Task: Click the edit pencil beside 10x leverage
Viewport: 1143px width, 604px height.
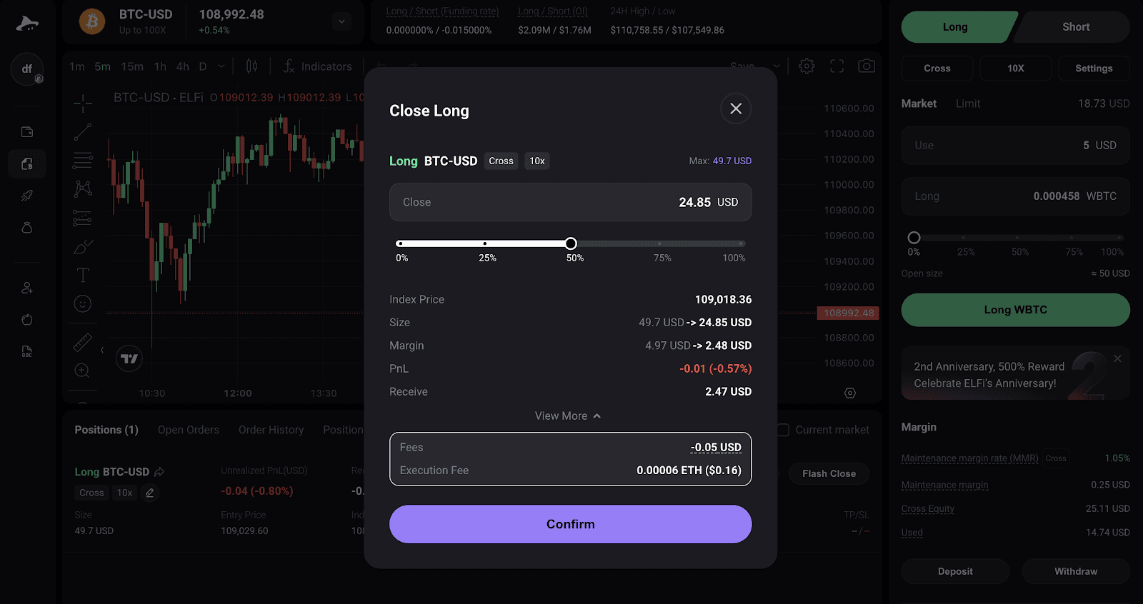Action: [x=149, y=493]
